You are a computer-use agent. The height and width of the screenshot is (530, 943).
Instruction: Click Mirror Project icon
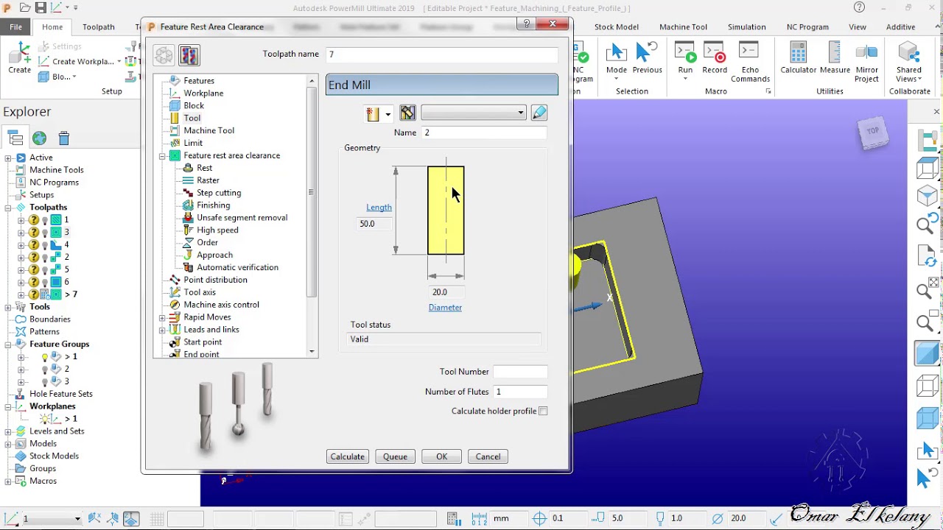click(x=866, y=62)
